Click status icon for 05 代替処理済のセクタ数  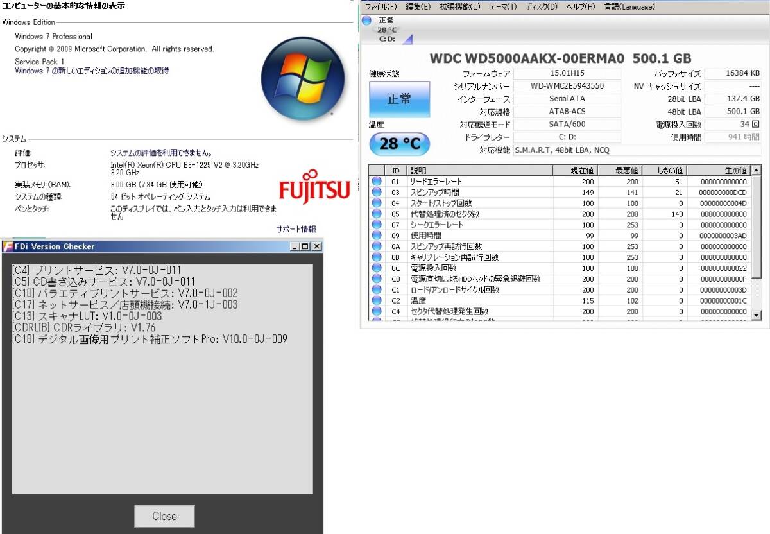pos(377,214)
